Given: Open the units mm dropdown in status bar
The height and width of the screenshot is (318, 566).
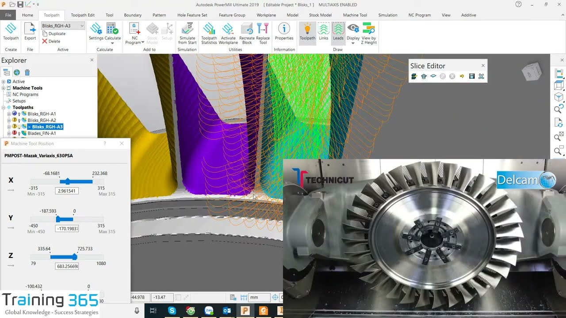Looking at the screenshot, I should [260, 298].
